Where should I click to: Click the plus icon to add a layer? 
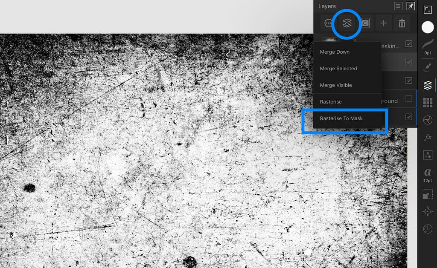point(383,23)
